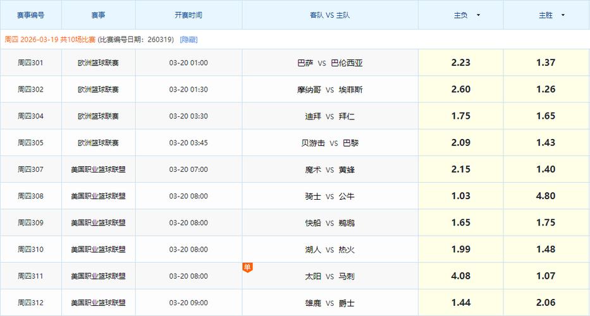Click the 美国职业篮球联盟 label in row 周四307
Viewport: 590px width, 316px height.
point(98,169)
